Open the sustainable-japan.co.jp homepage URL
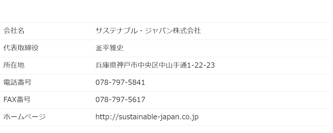 coord(147,117)
